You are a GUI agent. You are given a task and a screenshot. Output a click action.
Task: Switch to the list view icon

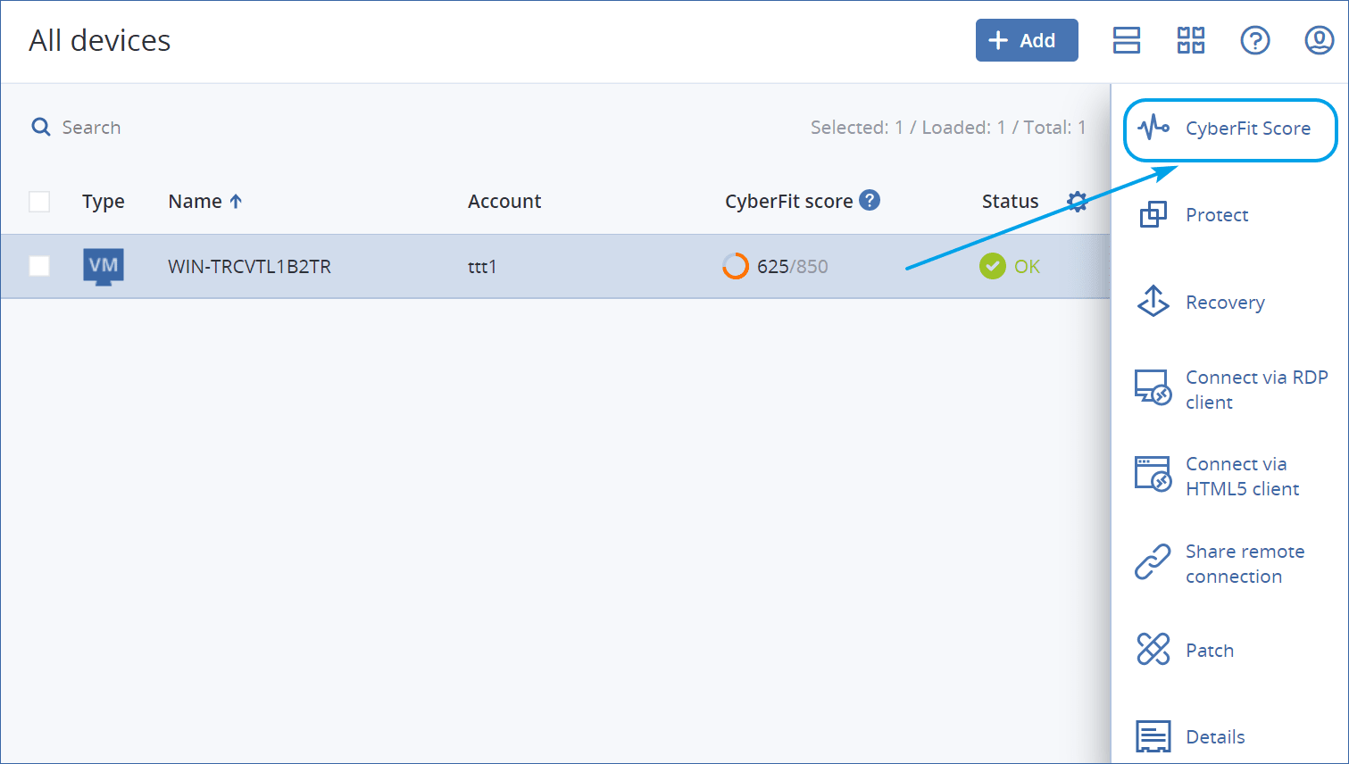coord(1127,40)
